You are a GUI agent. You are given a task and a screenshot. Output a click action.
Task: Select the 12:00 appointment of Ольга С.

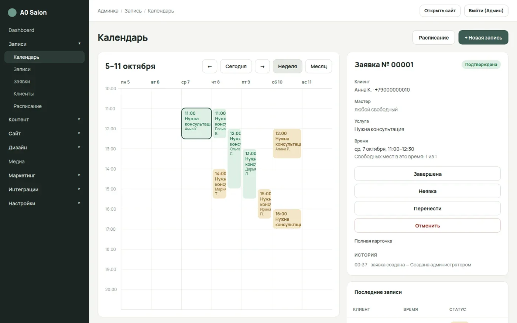click(234, 158)
